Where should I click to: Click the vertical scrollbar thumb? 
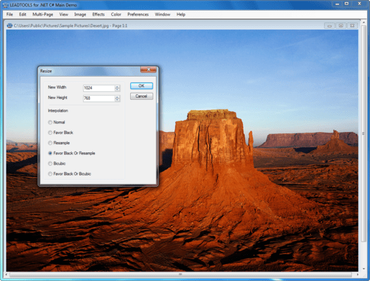pos(364,133)
